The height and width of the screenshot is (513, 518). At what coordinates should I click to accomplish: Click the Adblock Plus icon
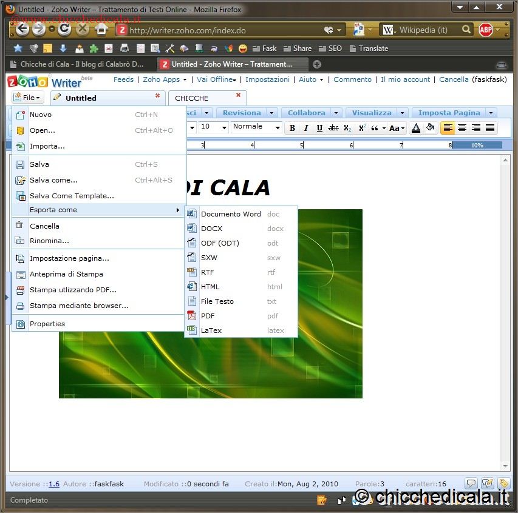[x=485, y=30]
